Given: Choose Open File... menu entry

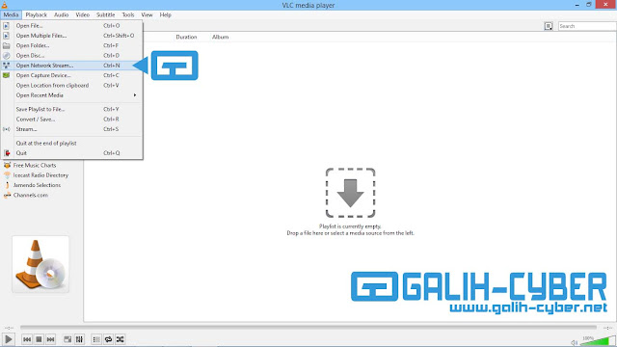Looking at the screenshot, I should (71, 26).
